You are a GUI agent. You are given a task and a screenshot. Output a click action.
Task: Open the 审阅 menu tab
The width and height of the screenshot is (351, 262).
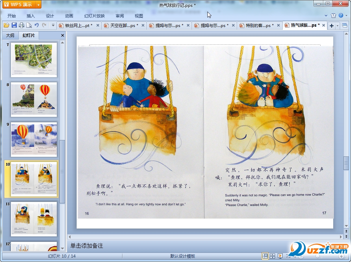120,16
